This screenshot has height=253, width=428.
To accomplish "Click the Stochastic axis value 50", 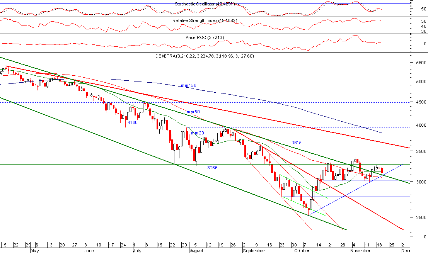I will pyautogui.click(x=424, y=9).
